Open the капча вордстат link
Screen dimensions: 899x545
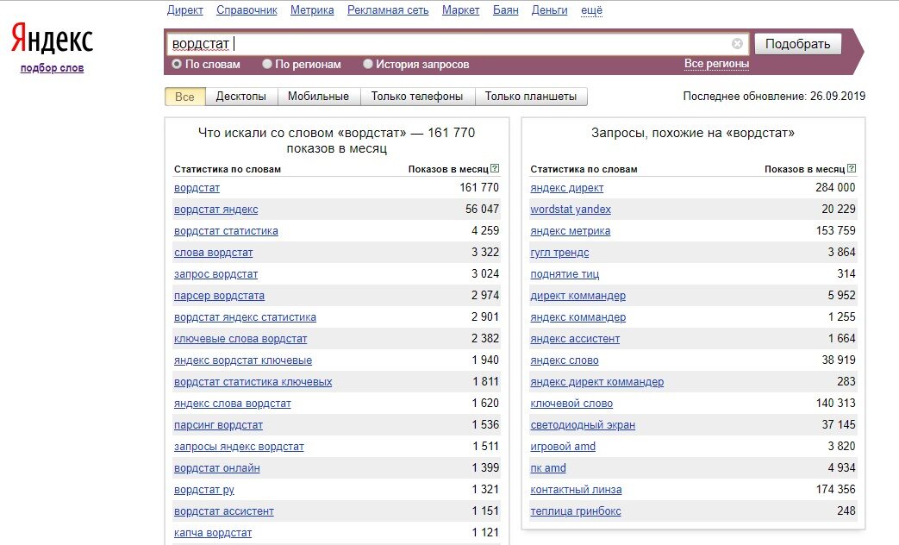[213, 532]
